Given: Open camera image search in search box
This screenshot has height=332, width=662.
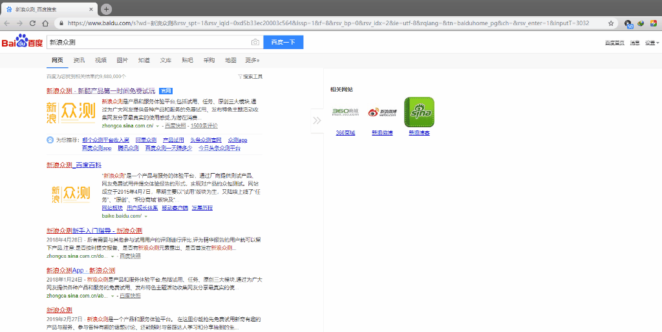Looking at the screenshot, I should 255,42.
